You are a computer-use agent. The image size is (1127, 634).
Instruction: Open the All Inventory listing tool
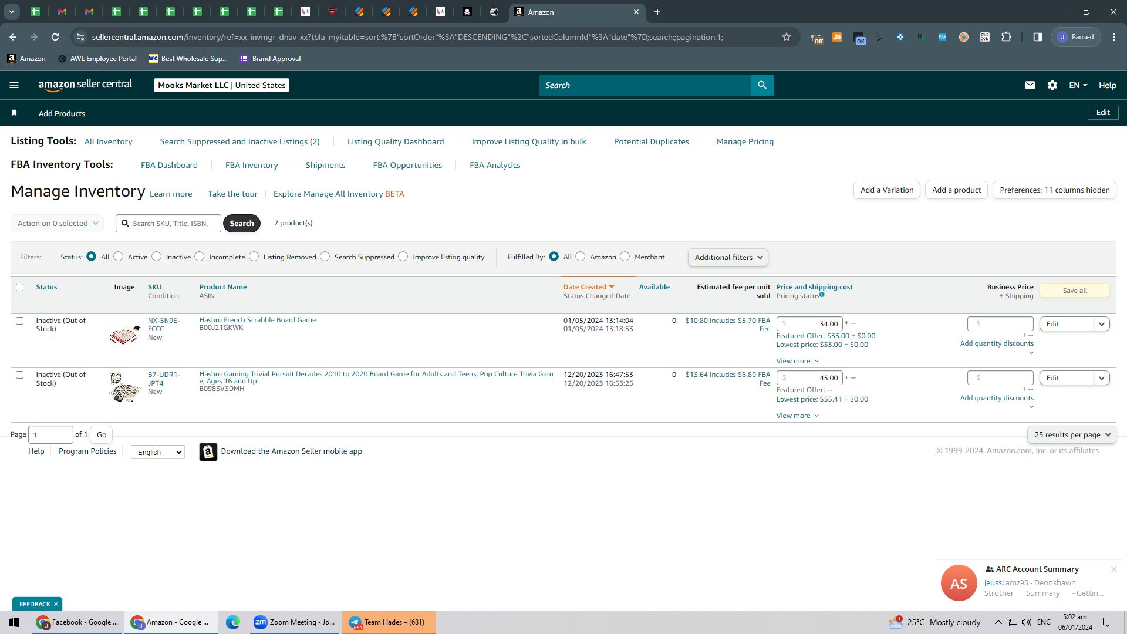point(109,141)
